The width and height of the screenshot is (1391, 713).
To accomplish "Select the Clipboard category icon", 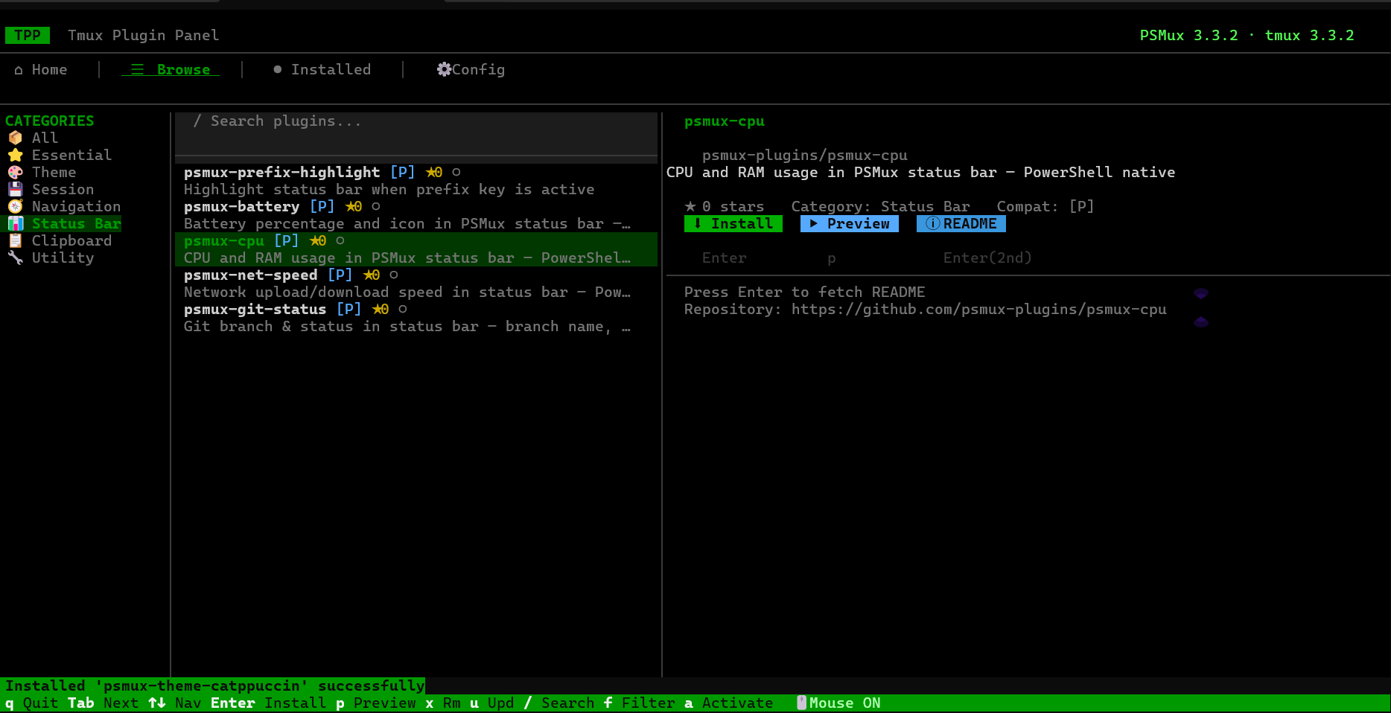I will (15, 240).
